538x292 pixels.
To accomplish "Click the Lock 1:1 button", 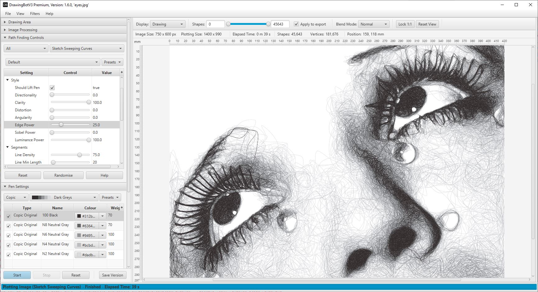I will (405, 24).
